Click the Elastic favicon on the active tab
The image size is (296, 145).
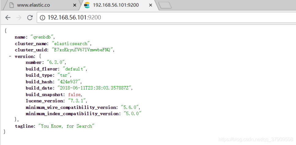(x=87, y=5)
